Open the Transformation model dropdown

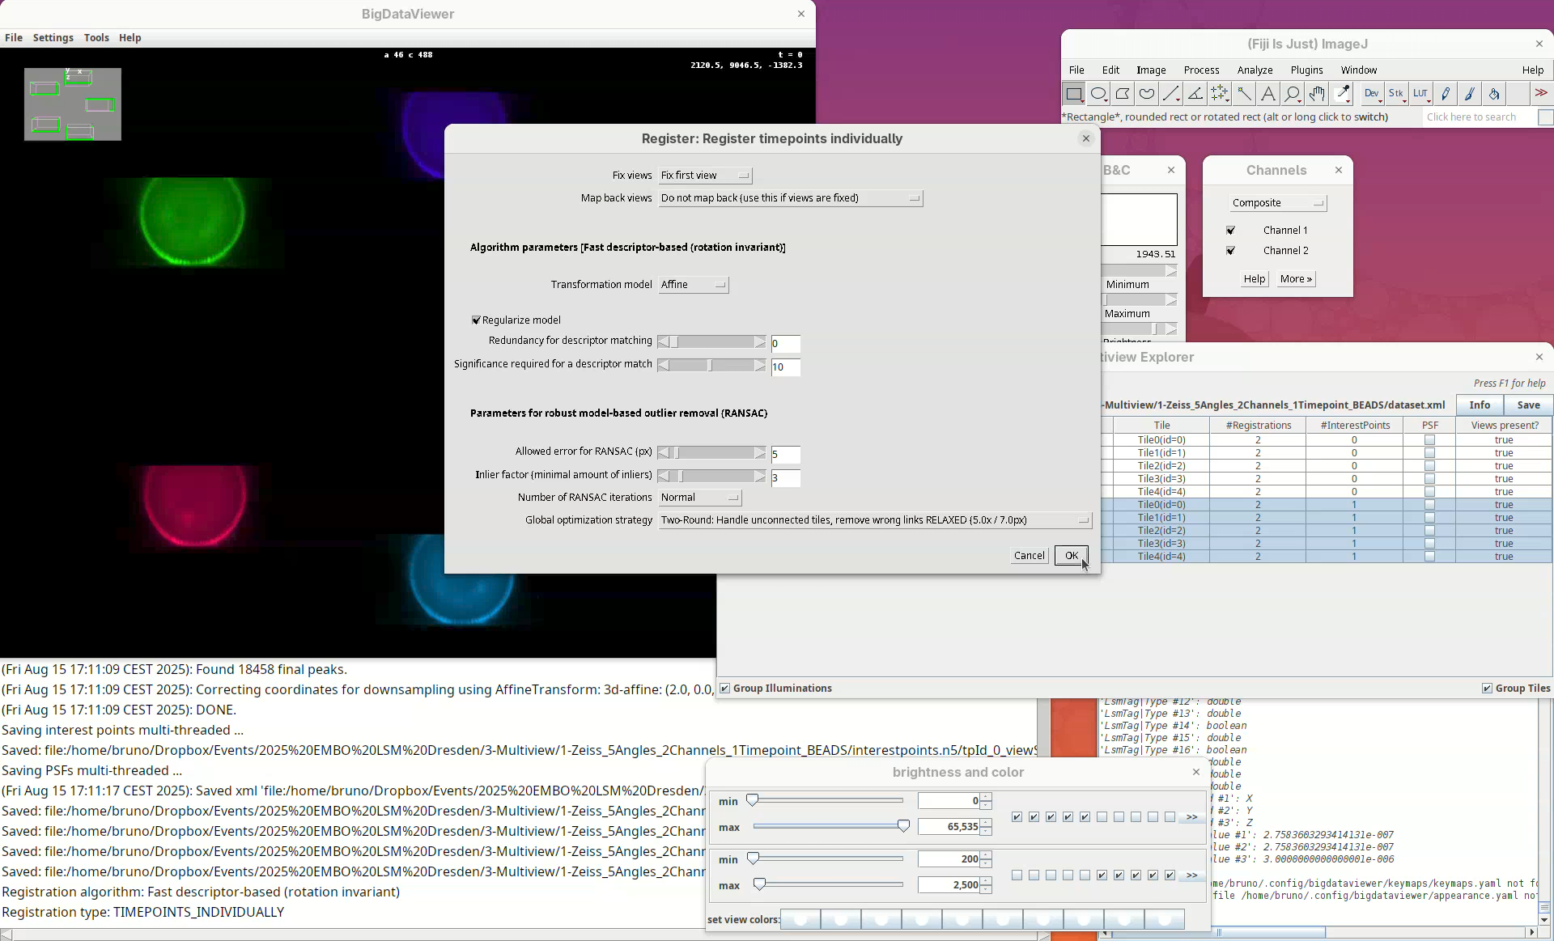pyautogui.click(x=694, y=285)
